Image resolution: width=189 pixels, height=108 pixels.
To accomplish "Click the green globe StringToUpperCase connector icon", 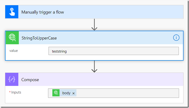I will (x=12, y=38).
